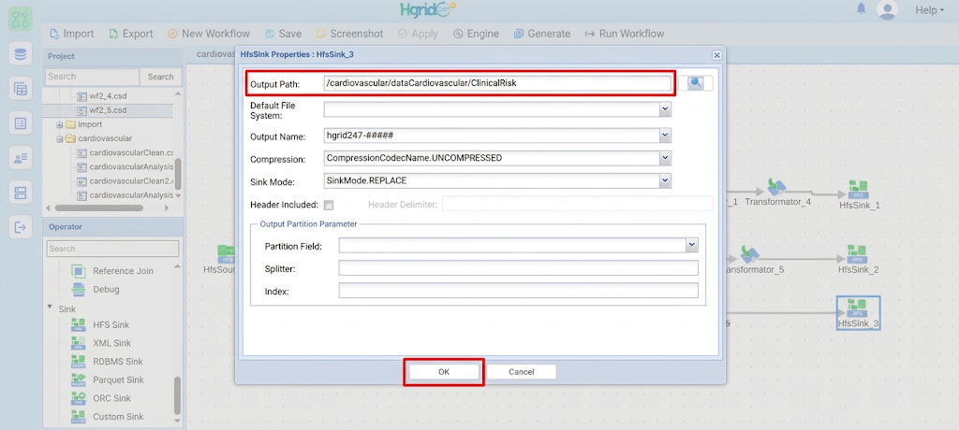Viewport: 959px width, 430px height.
Task: Select the HfsSink_3 node on canvas
Action: coord(858,313)
